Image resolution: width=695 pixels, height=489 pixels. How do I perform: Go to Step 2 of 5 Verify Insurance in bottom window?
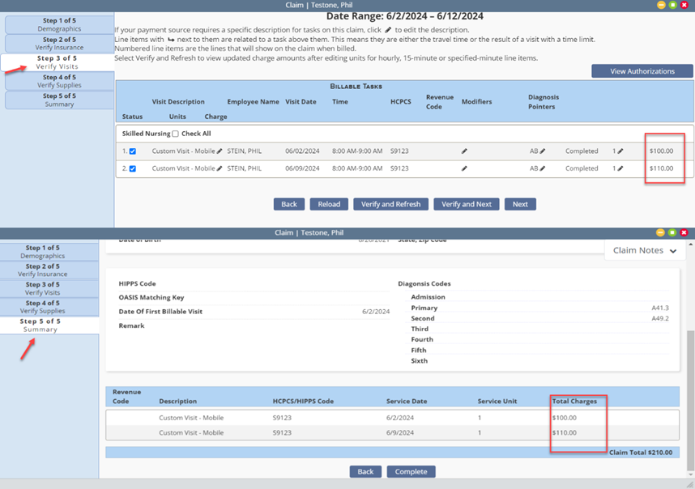43,270
